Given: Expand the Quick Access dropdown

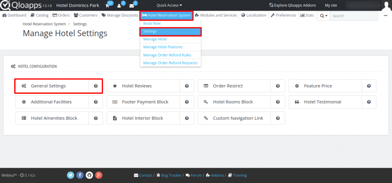Looking at the screenshot, I should (169, 5).
